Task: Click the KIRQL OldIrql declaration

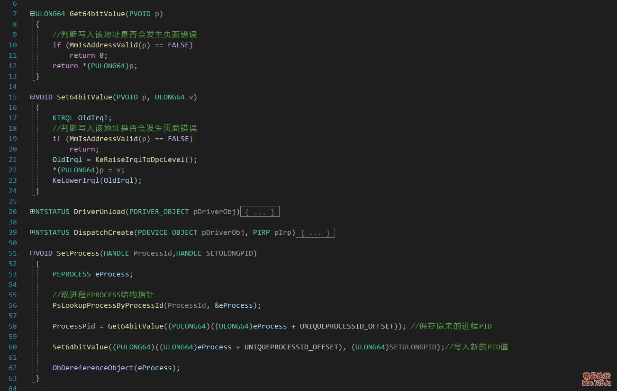Action: 82,118
